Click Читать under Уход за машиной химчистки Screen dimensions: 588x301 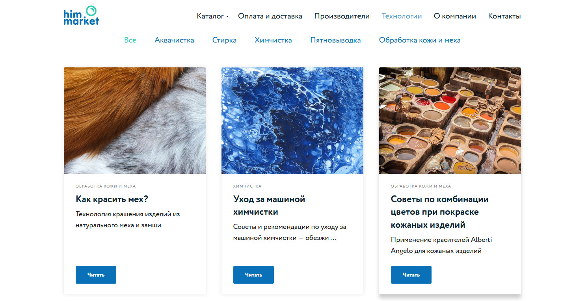[x=253, y=275]
